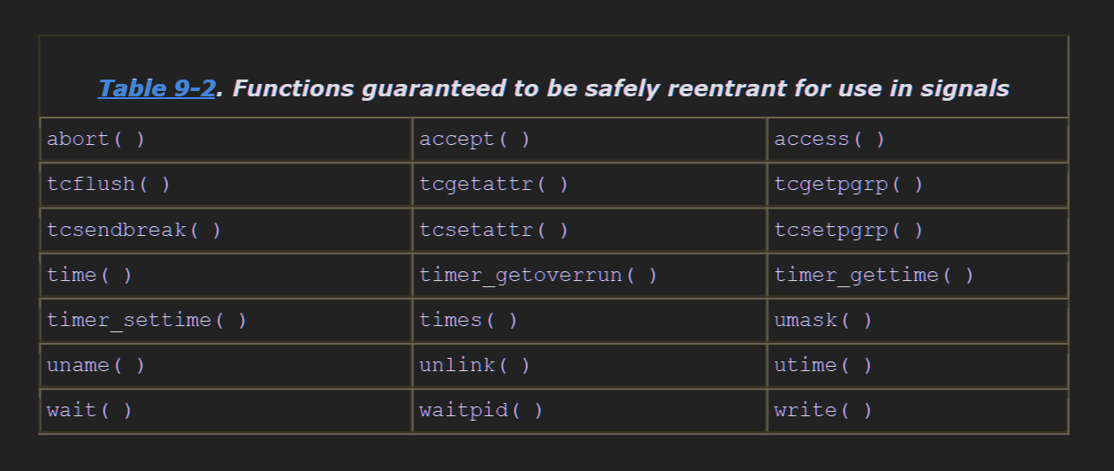
Task: Click the write( ) table cell
Action: (x=918, y=411)
